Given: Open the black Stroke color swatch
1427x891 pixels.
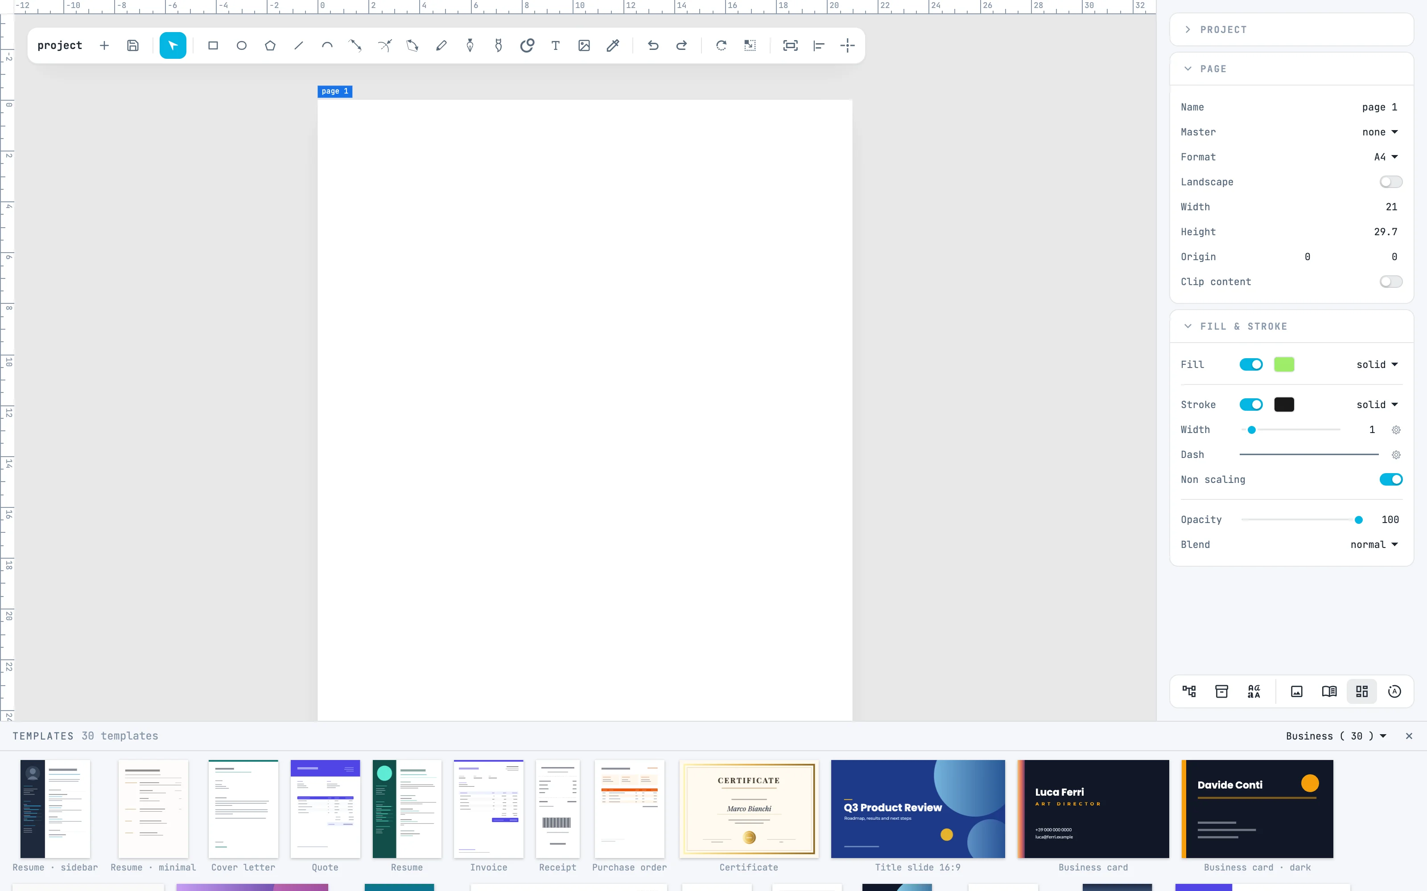Looking at the screenshot, I should [1284, 405].
